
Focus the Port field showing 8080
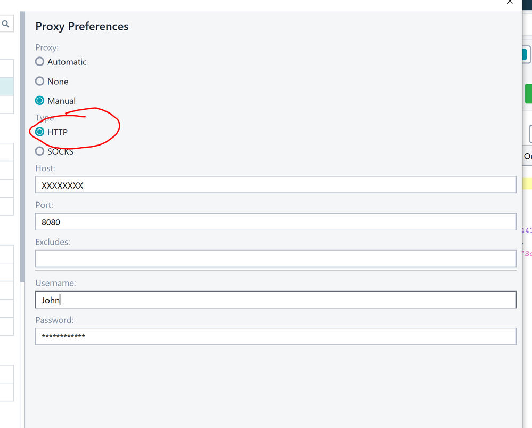275,222
